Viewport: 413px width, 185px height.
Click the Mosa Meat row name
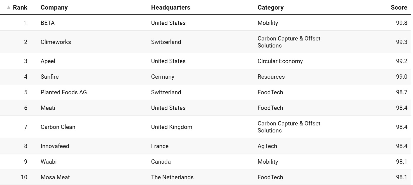click(x=55, y=177)
